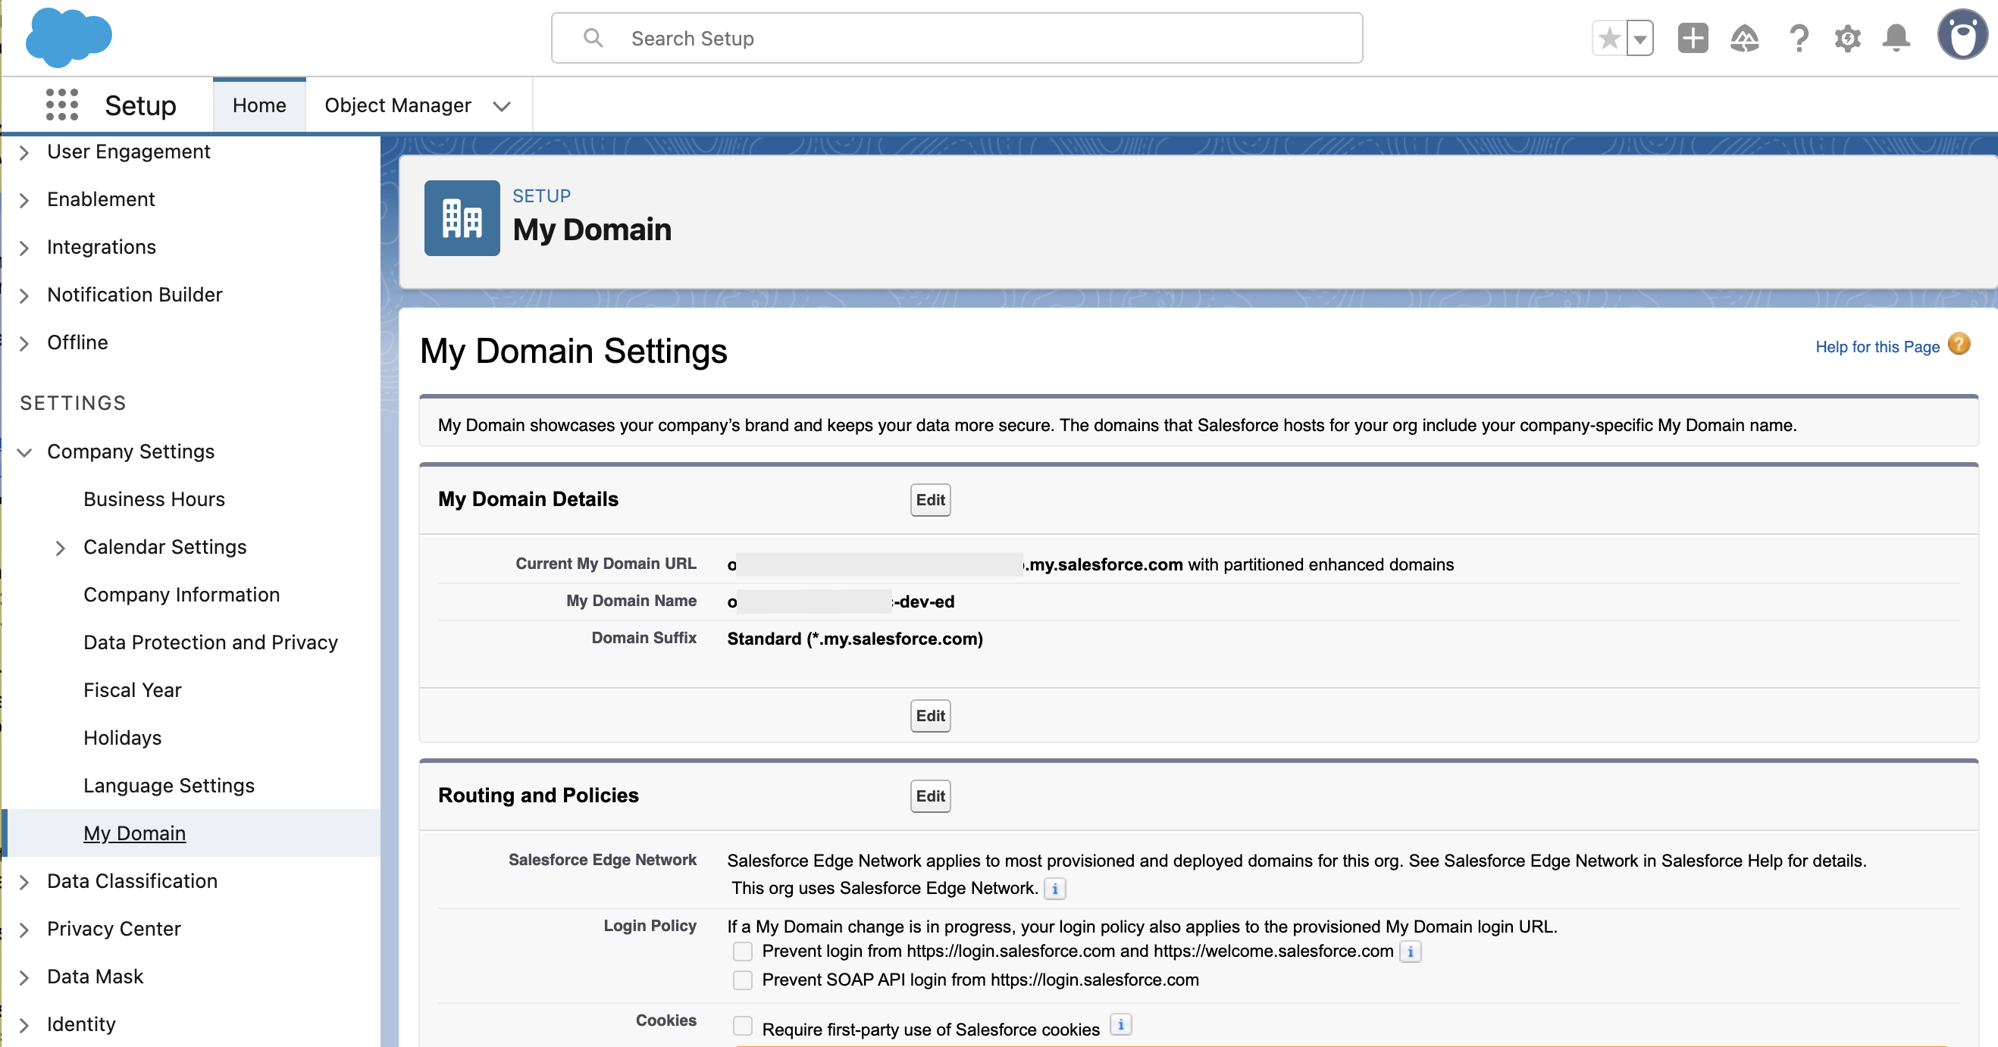Click the My Domain building icon

(x=462, y=217)
